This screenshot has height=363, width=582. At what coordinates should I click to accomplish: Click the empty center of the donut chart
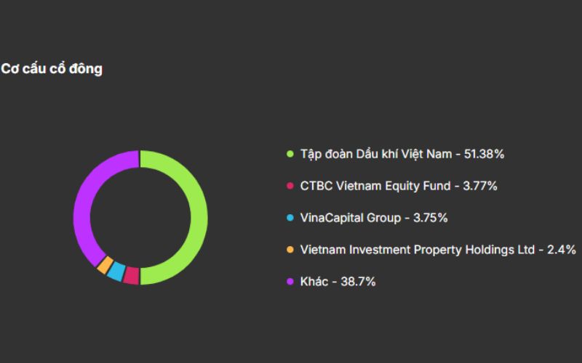pyautogui.click(x=140, y=218)
